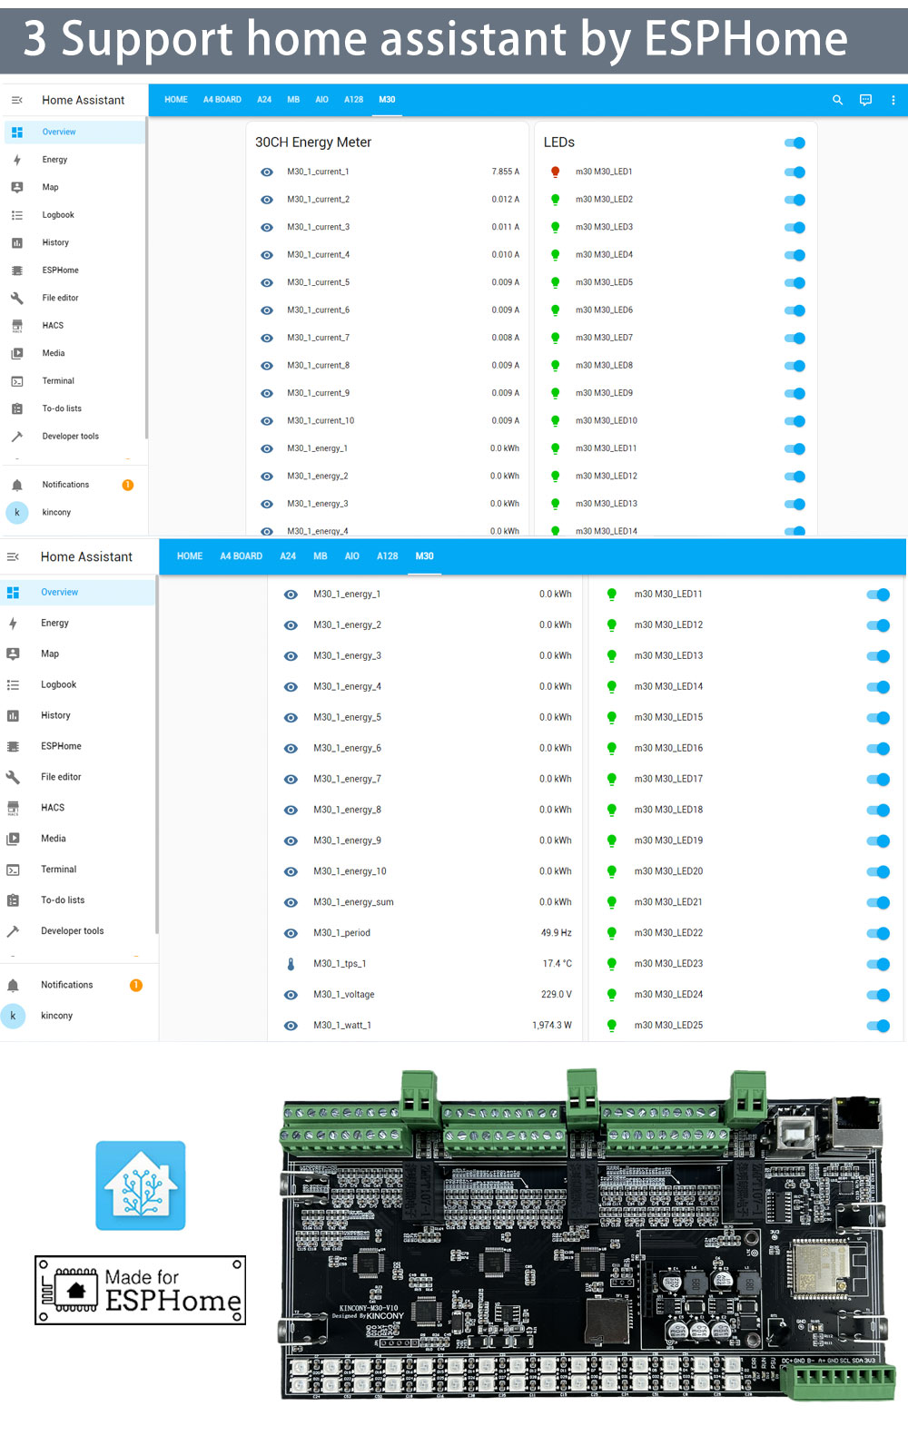This screenshot has width=908, height=1455.
Task: Toggle m30 M30_LED25 switch
Action: click(x=878, y=1026)
